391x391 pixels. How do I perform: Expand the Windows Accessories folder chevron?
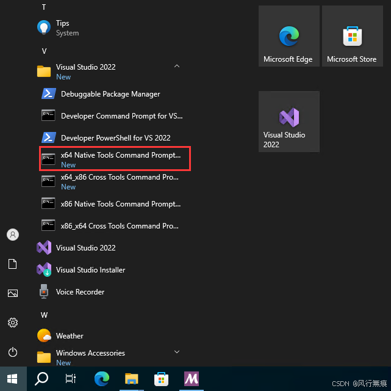tap(177, 352)
